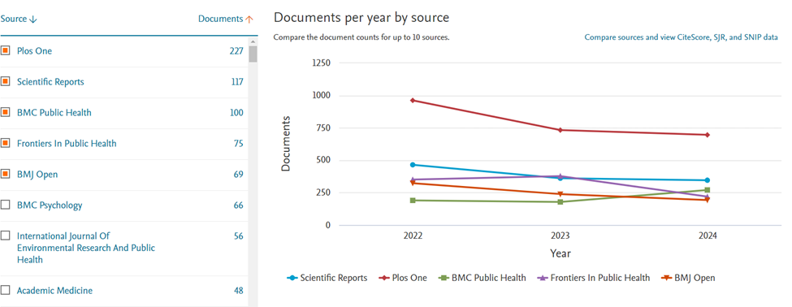Open the BMC Public Health source link

pyautogui.click(x=54, y=113)
